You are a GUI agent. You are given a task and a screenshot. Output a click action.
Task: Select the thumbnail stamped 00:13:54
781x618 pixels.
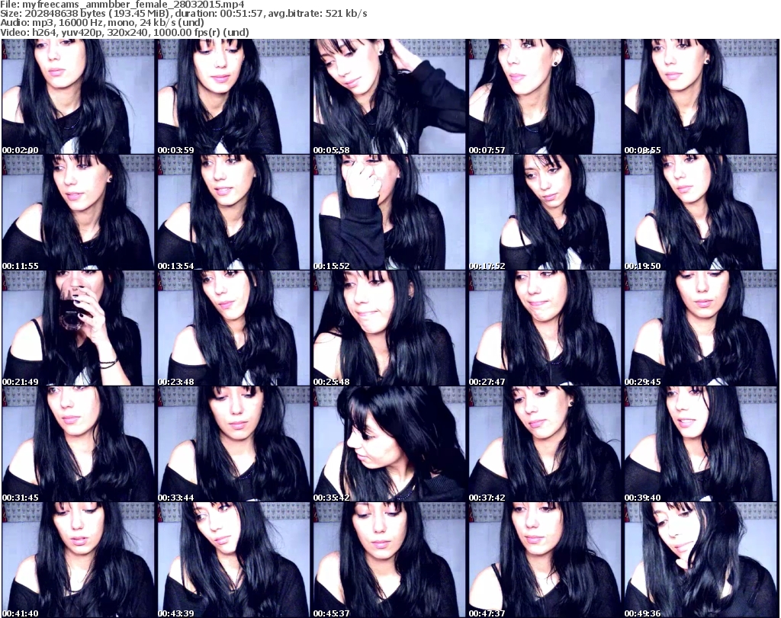pyautogui.click(x=233, y=213)
